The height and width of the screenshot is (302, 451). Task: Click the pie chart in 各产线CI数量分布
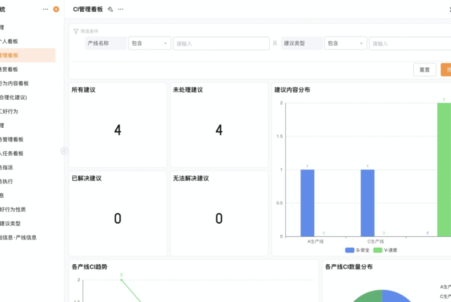tap(382, 297)
